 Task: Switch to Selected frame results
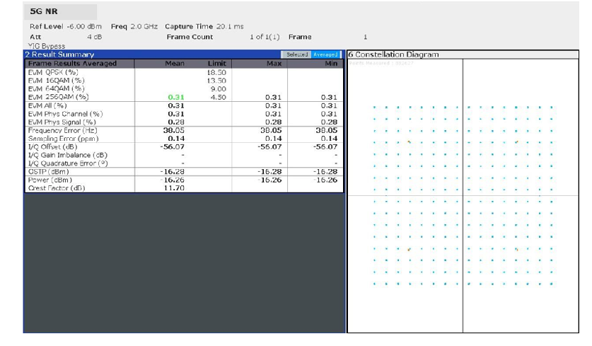pos(294,54)
